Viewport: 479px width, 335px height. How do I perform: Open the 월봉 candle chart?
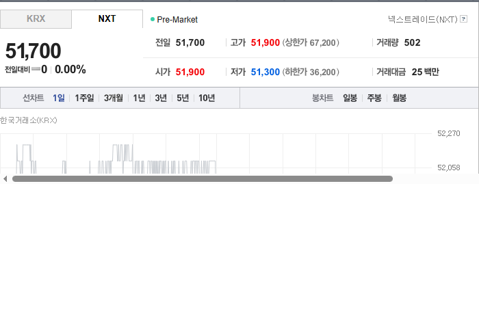click(399, 98)
